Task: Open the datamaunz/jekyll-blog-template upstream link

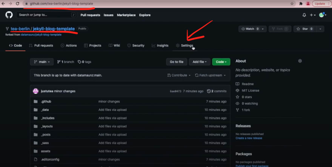Action: pos(41,34)
